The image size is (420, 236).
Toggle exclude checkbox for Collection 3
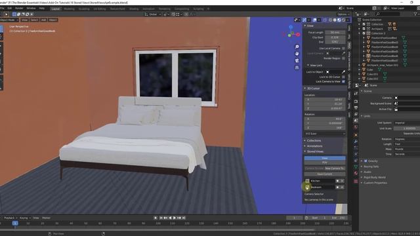coord(364,33)
